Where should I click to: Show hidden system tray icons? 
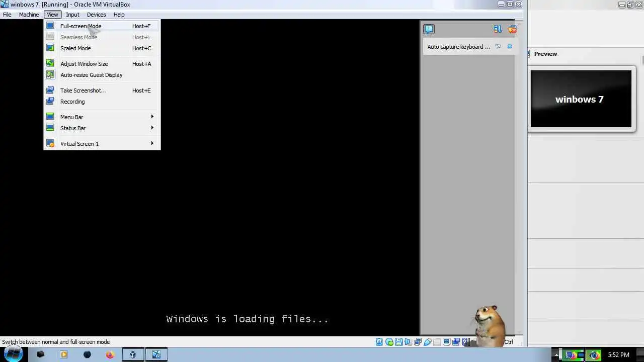pyautogui.click(x=557, y=355)
